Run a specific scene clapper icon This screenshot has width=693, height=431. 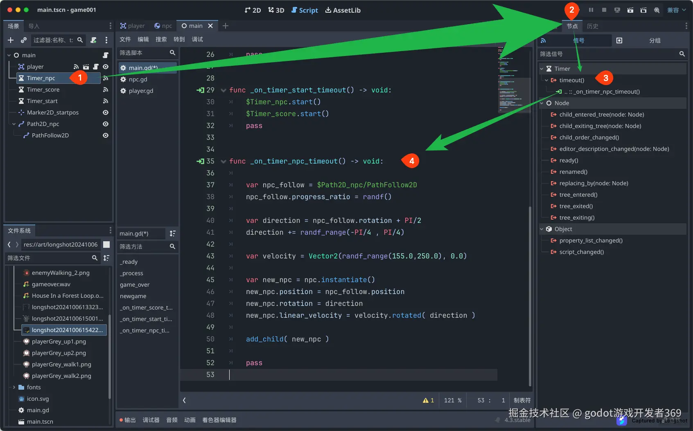[x=643, y=10]
